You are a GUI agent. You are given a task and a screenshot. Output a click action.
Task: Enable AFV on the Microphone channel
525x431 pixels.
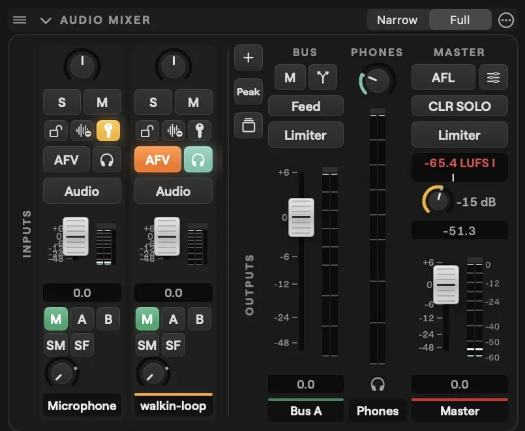click(67, 159)
